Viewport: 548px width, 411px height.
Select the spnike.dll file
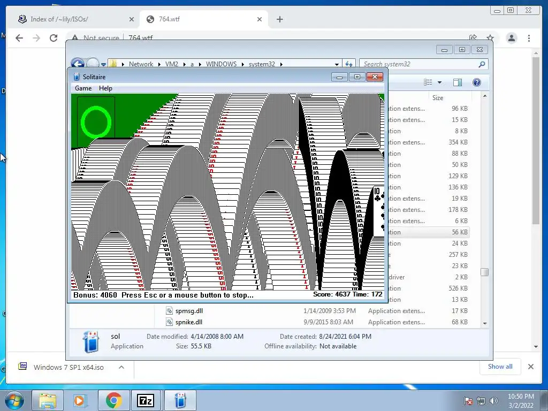coord(189,322)
